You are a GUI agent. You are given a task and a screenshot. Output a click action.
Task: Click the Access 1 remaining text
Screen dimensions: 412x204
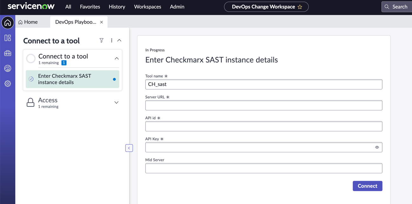coord(48,106)
